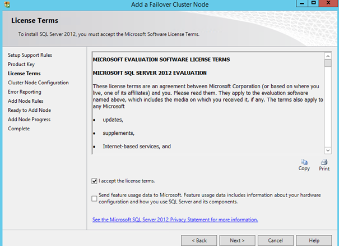Select Ready to Add Node step
Image resolution: width=339 pixels, height=246 pixels.
29,110
